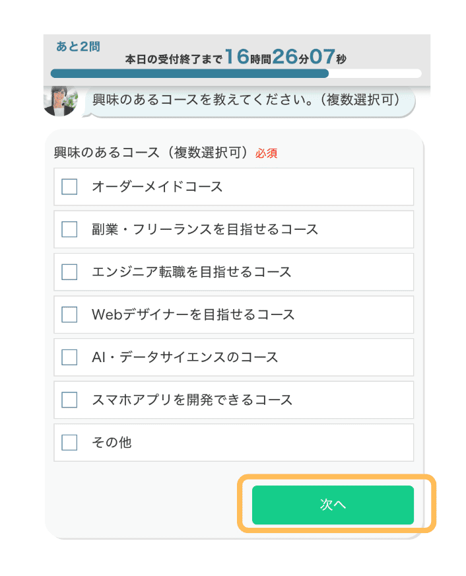Click the advisor avatar photo

pyautogui.click(x=60, y=100)
